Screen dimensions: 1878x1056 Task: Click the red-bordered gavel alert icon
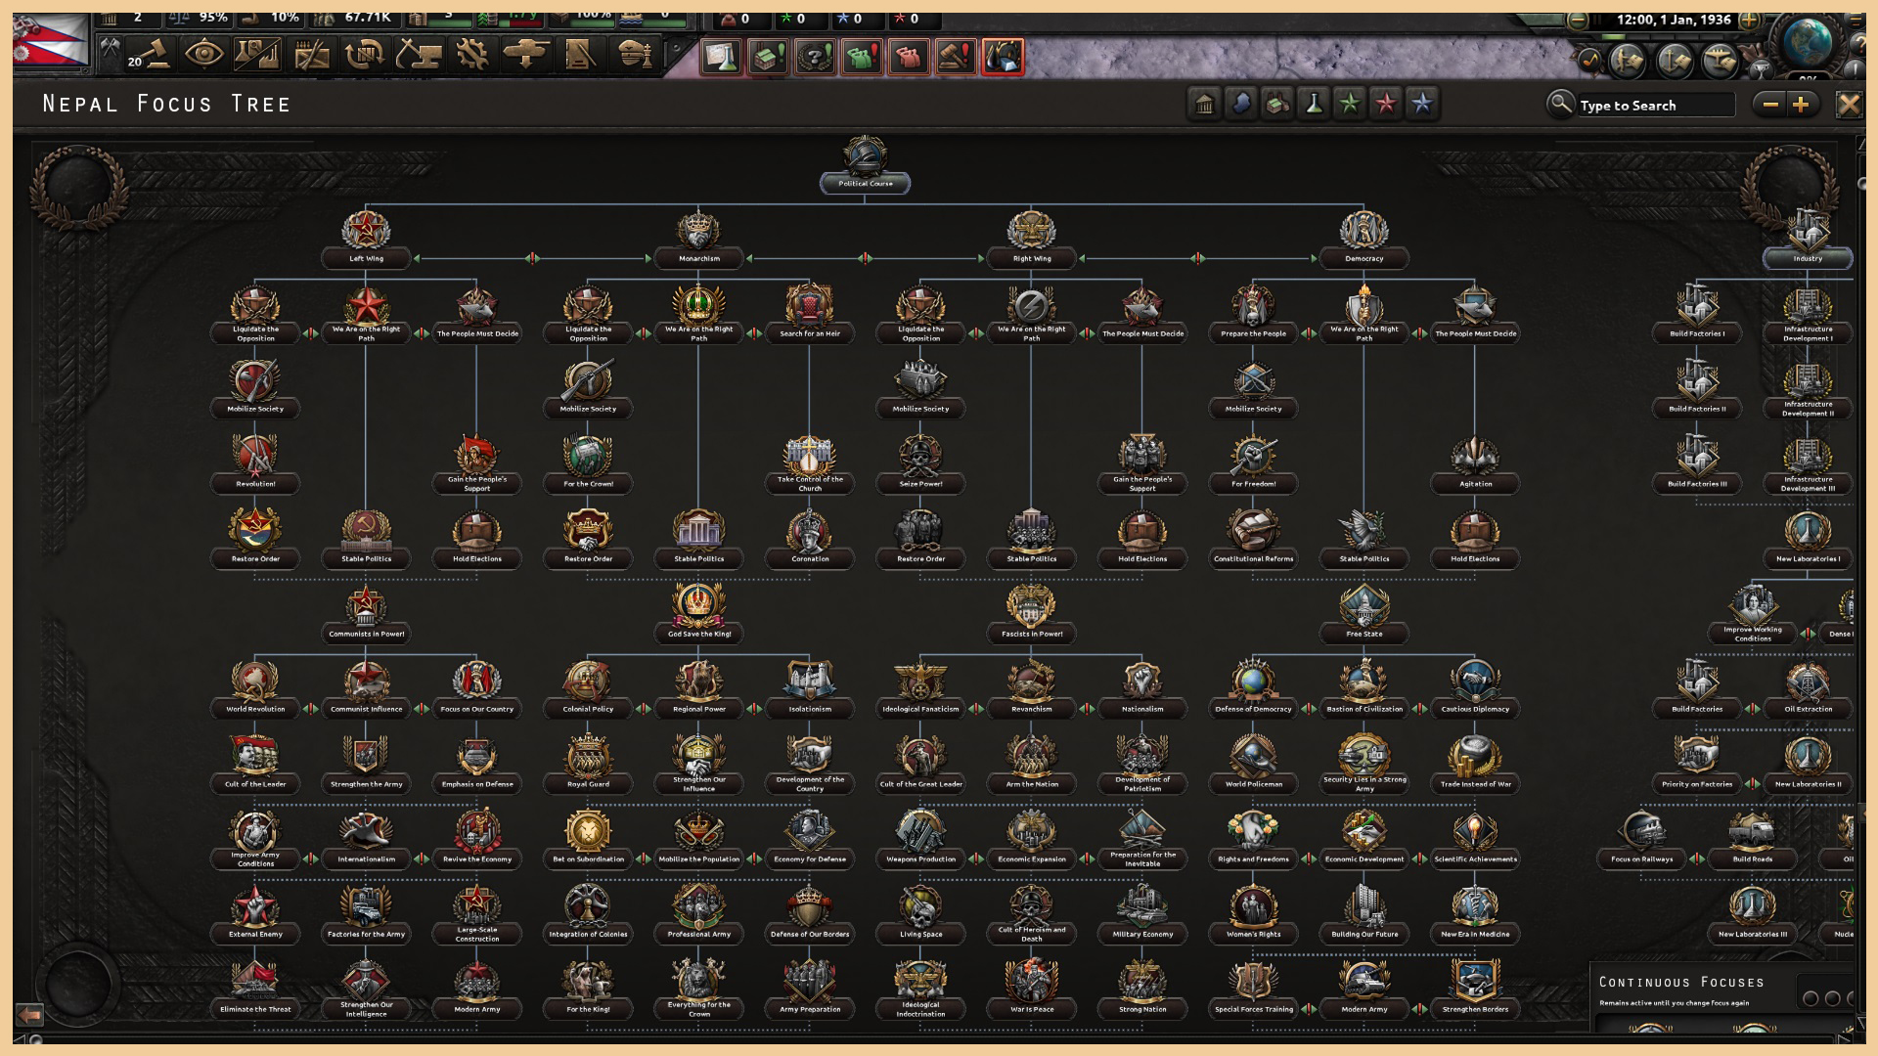[956, 57]
